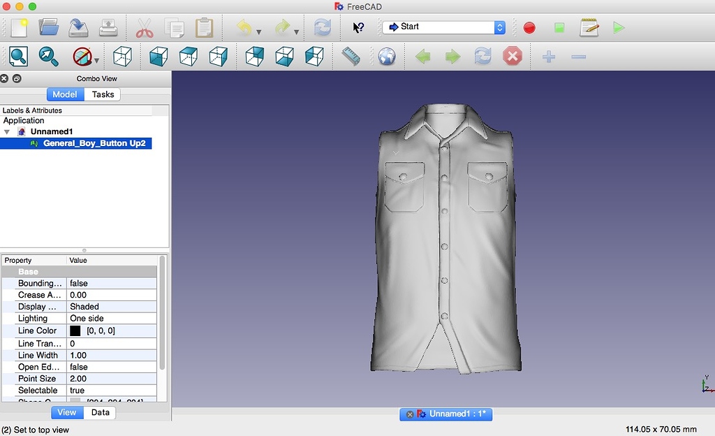Select the axonometric view cube icon

pos(122,56)
